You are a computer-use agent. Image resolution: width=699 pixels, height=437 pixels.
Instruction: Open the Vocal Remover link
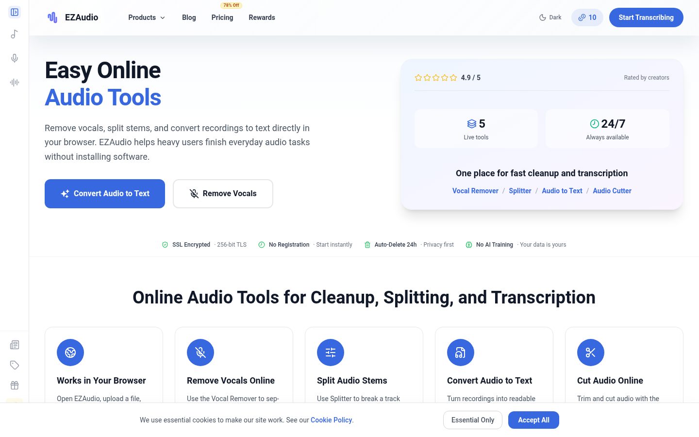pos(475,191)
